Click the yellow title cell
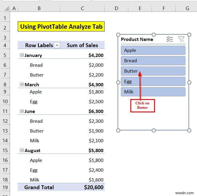 [61, 26]
